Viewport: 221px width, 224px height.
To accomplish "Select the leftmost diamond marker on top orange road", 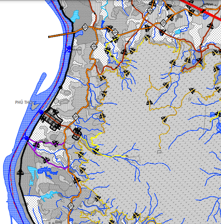I will pyautogui.click(x=85, y=27).
